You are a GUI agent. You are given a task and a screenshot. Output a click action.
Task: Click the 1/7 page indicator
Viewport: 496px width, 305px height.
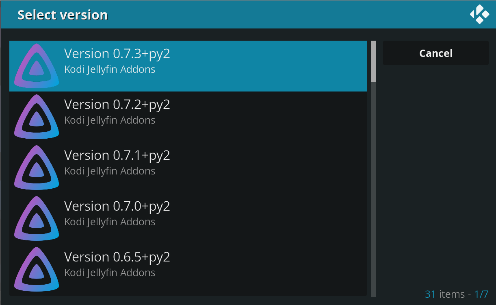click(482, 294)
